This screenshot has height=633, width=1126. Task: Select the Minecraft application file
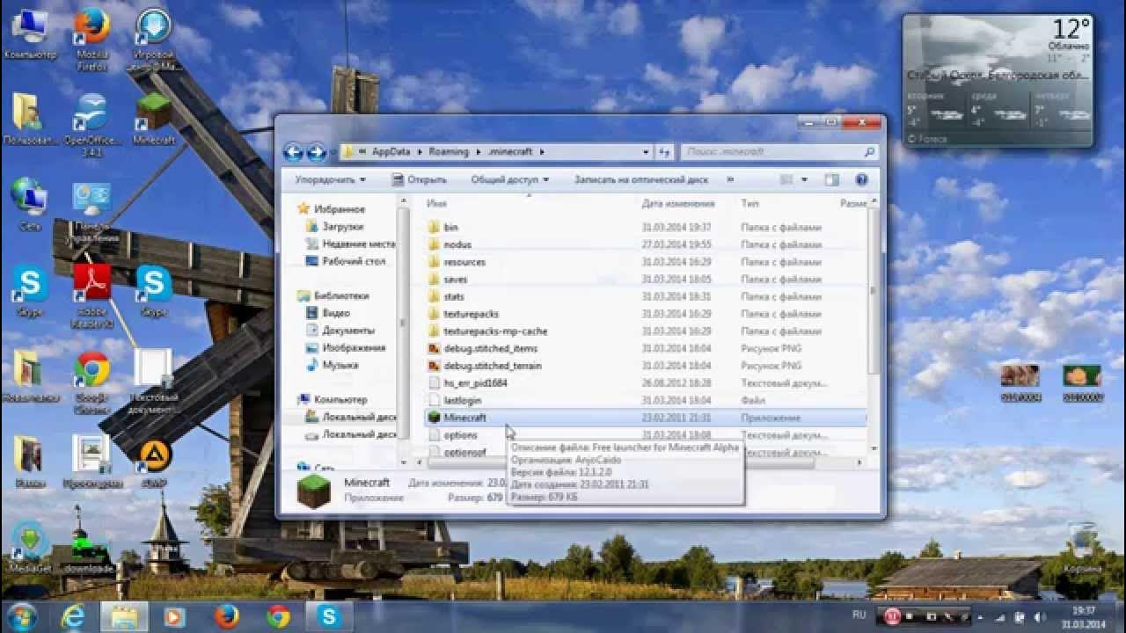(x=645, y=418)
